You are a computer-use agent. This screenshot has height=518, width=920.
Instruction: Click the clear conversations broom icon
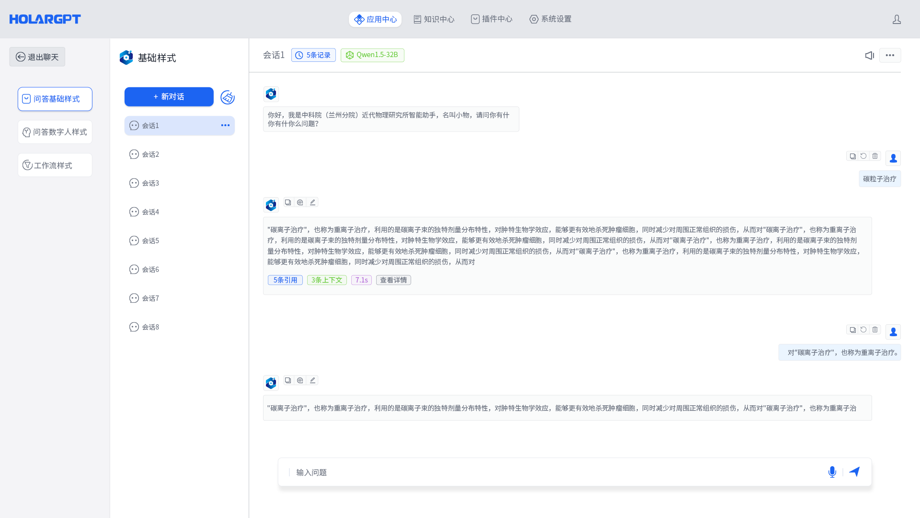(x=228, y=97)
